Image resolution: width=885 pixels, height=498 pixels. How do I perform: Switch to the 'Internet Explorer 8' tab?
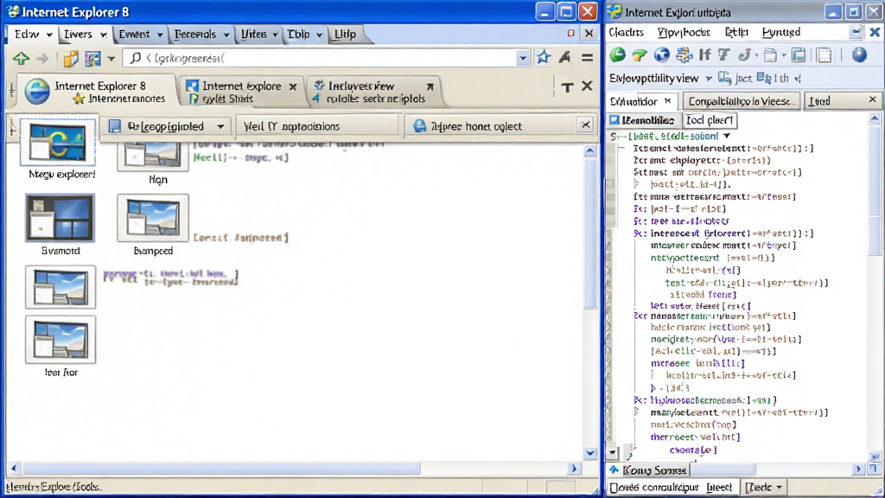click(96, 92)
